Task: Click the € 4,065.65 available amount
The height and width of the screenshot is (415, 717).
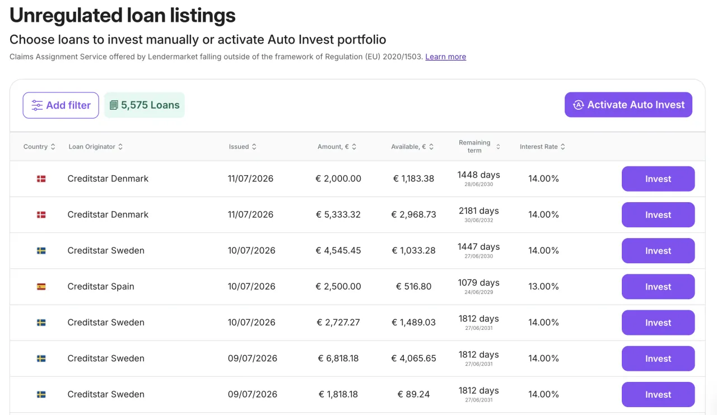Action: click(x=413, y=358)
